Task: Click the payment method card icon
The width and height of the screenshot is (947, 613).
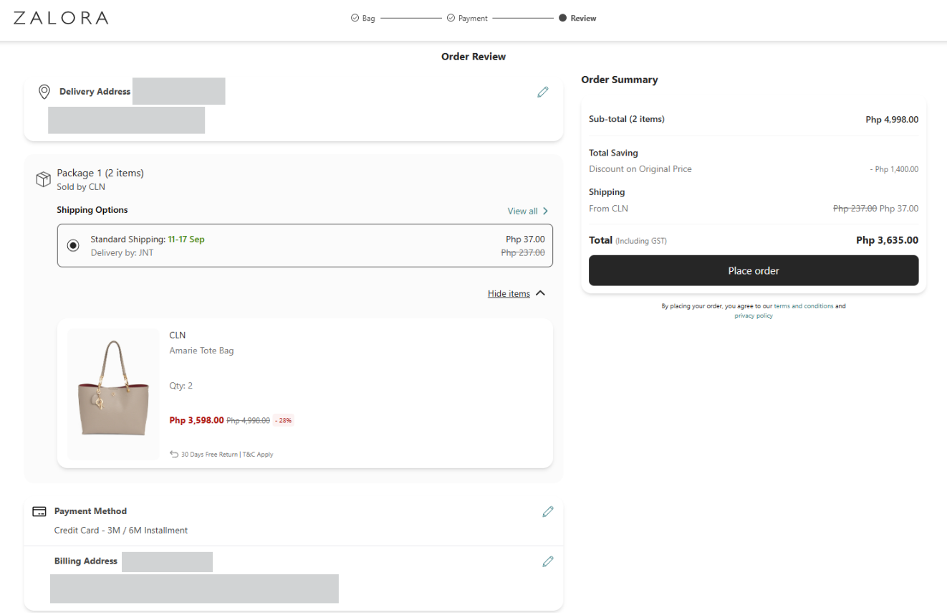Action: click(40, 511)
